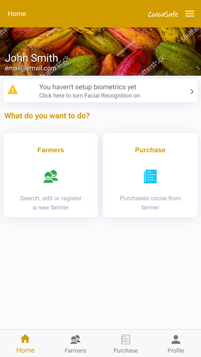Image resolution: width=201 pixels, height=357 pixels.
Task: Tap the Home house icon in bottom bar
Action: [25, 339]
